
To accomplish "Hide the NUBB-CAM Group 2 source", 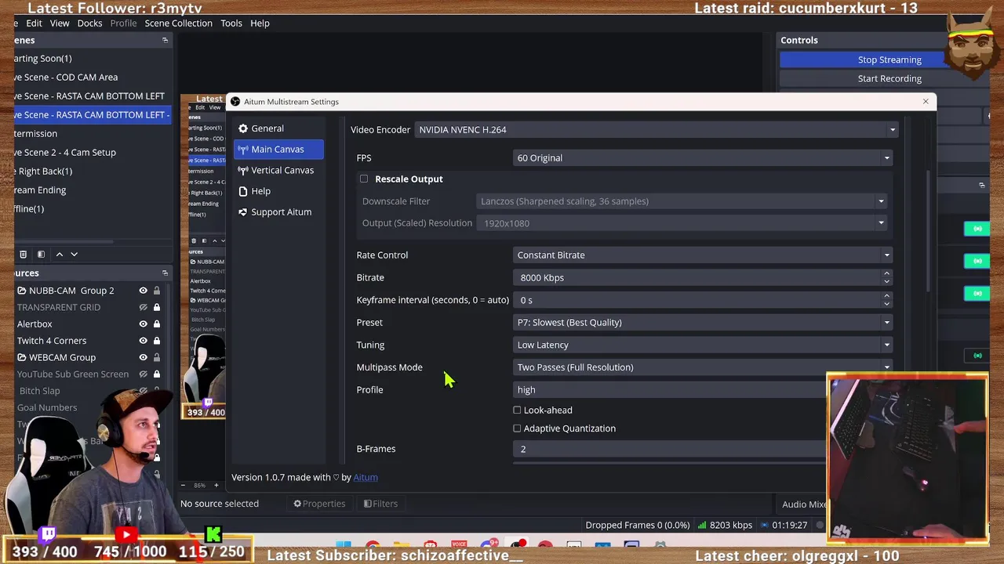I will point(143,291).
